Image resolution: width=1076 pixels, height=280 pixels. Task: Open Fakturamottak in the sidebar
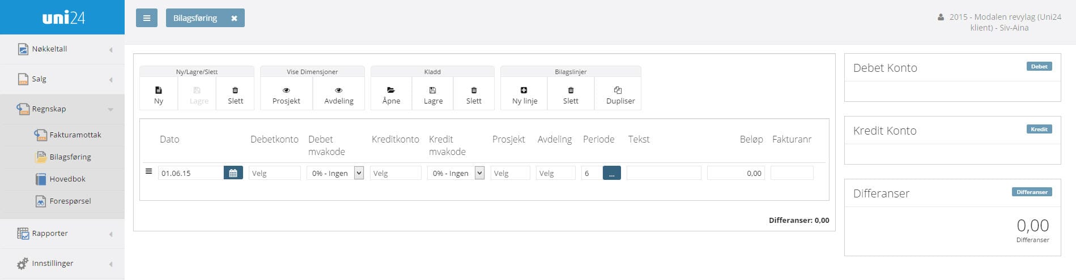(x=75, y=135)
